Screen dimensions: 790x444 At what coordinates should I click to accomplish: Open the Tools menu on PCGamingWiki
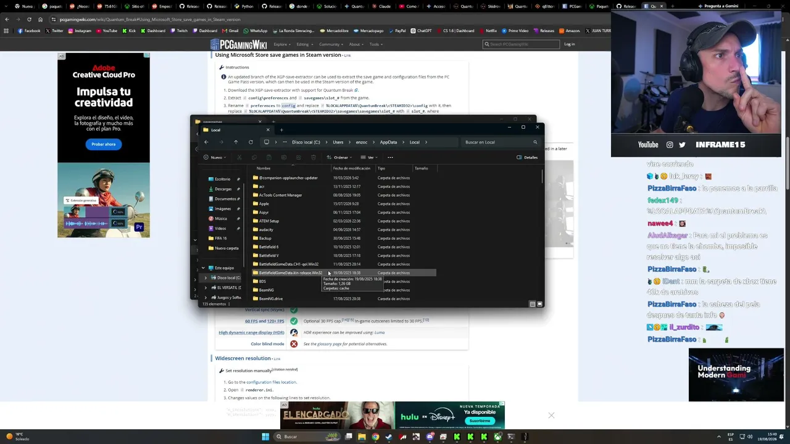(x=375, y=44)
